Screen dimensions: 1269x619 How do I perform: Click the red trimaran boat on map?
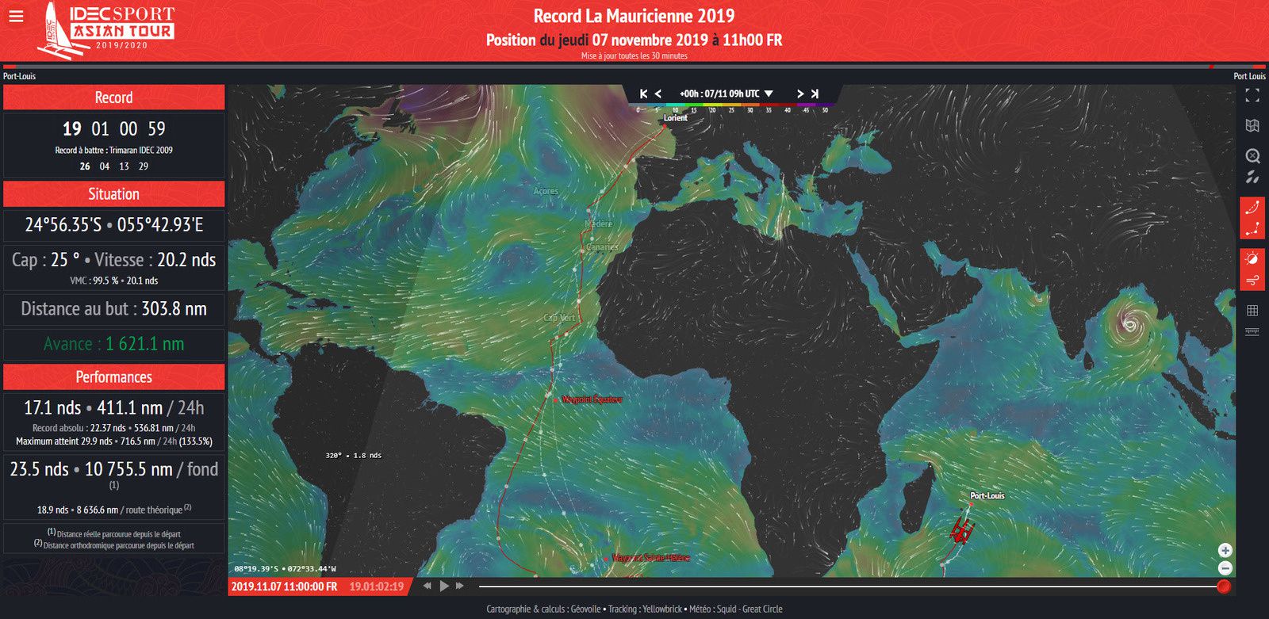[962, 530]
